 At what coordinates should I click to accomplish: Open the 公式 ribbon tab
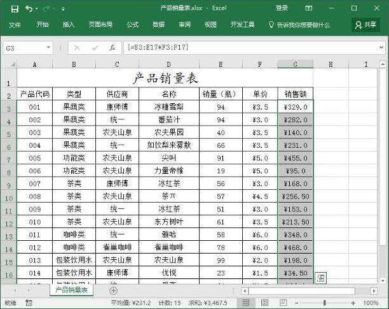pos(132,24)
